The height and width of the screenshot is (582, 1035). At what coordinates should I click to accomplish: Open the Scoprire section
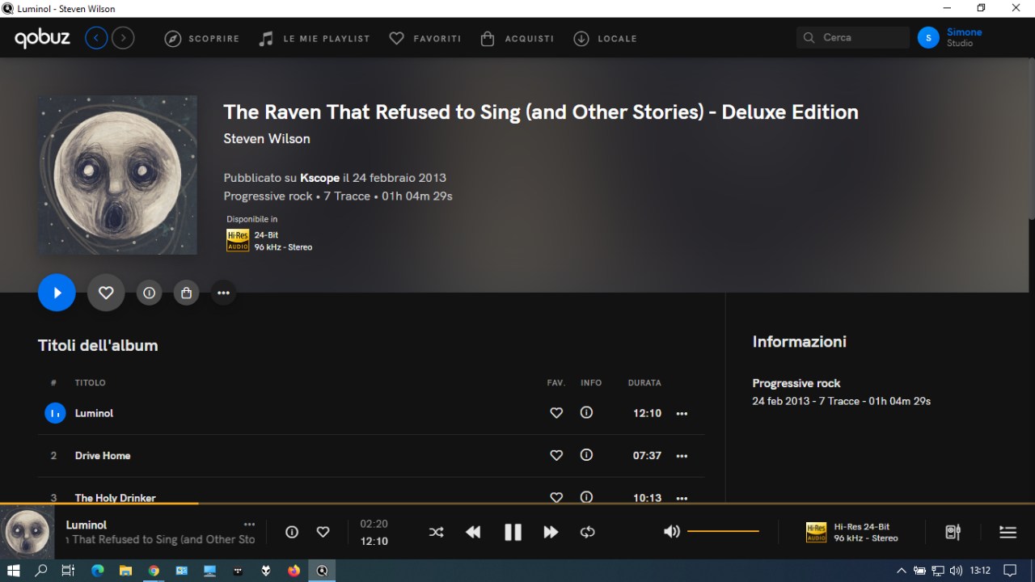[202, 38]
